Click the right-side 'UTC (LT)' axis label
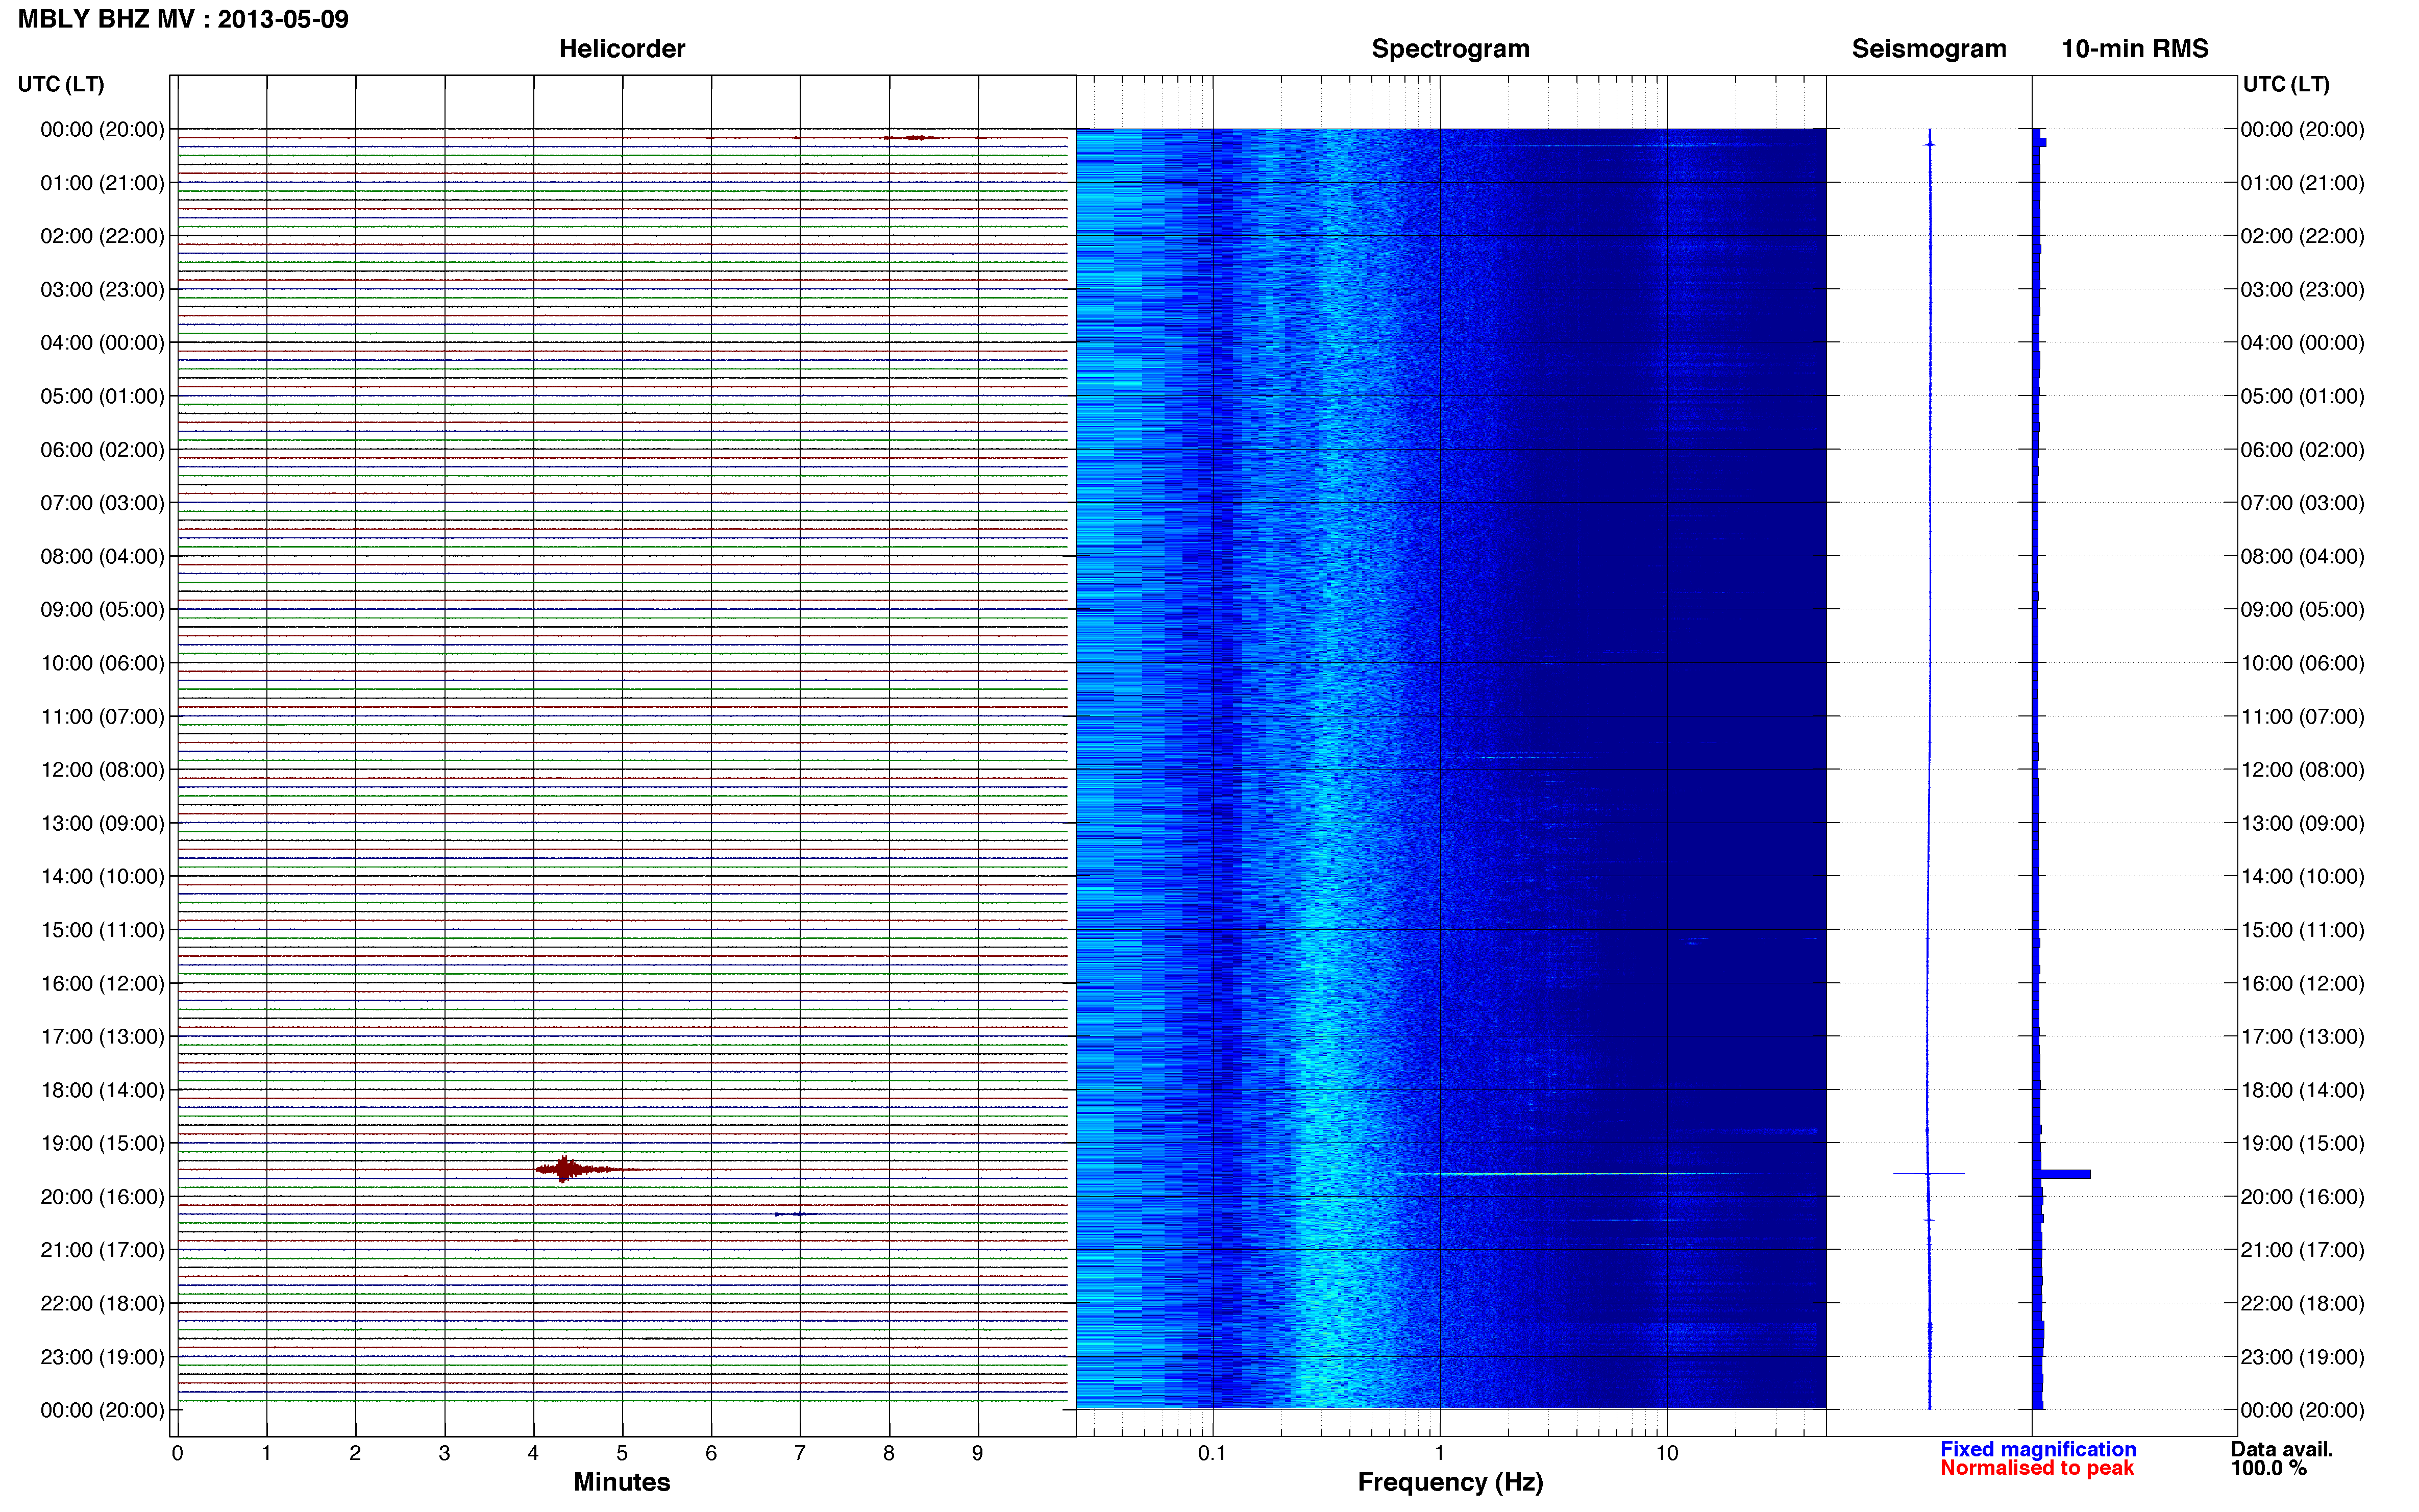Screen dimensions: 2419x1512 pos(2286,84)
